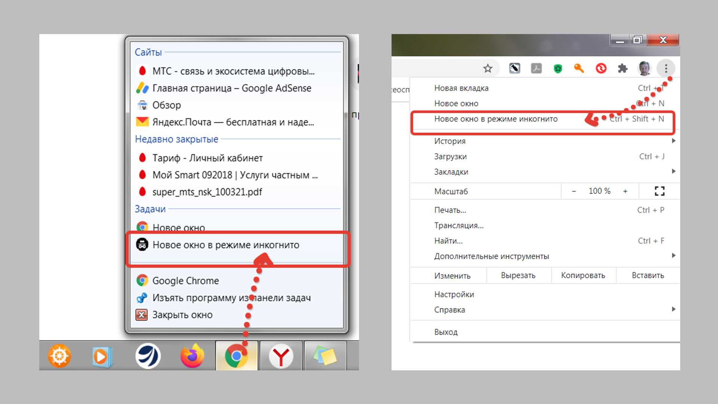Click the green shield extension icon
This screenshot has height=404, width=718.
click(558, 68)
